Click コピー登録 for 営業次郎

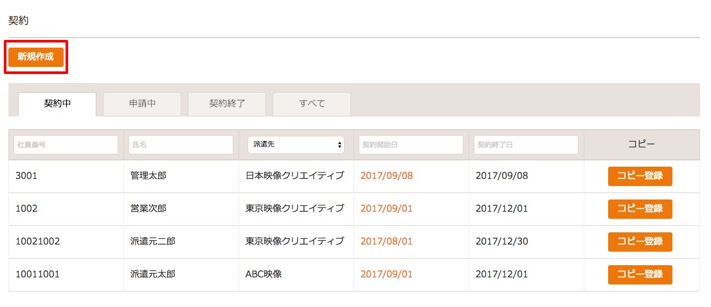pyautogui.click(x=640, y=209)
